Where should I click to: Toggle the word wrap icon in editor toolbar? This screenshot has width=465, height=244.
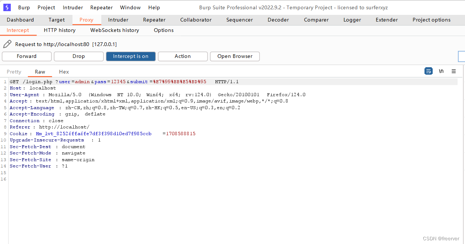[429, 71]
